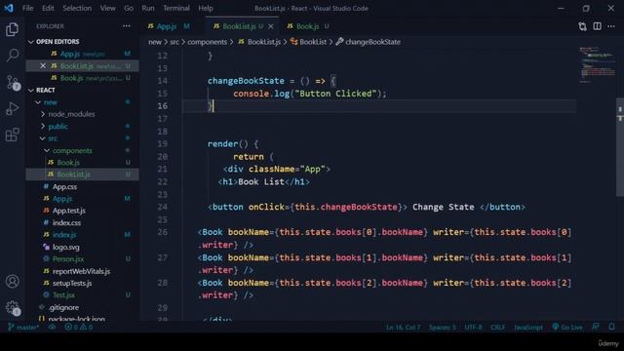This screenshot has width=624, height=351.
Task: Open the Search view in activity bar
Action: point(13,56)
